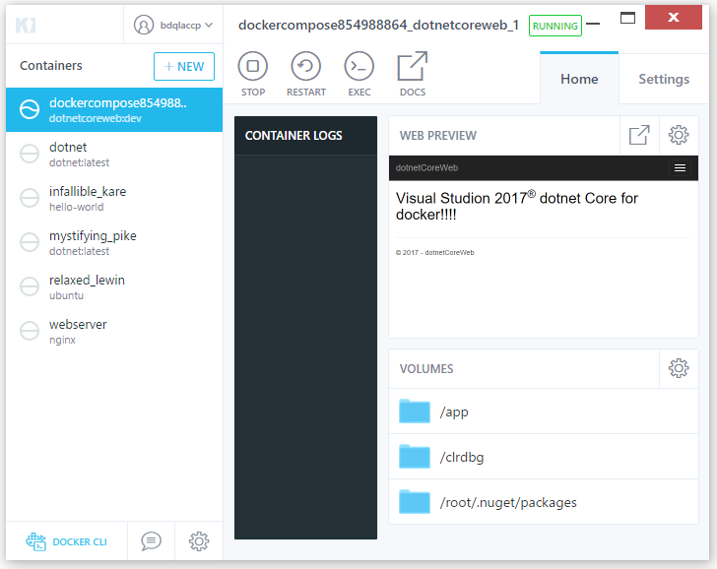Select the infallible_kare container

pos(113,199)
